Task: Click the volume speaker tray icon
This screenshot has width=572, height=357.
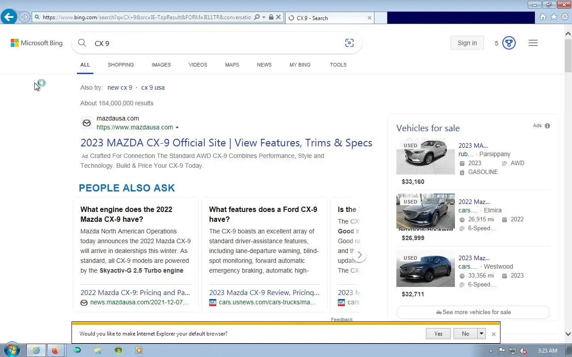Action: coord(523,351)
